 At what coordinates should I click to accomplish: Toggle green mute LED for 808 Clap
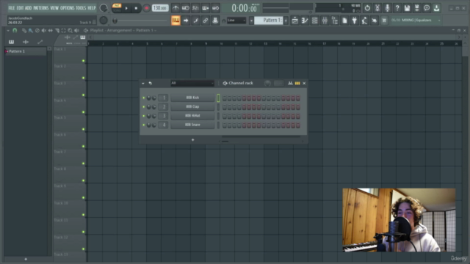pyautogui.click(x=144, y=107)
